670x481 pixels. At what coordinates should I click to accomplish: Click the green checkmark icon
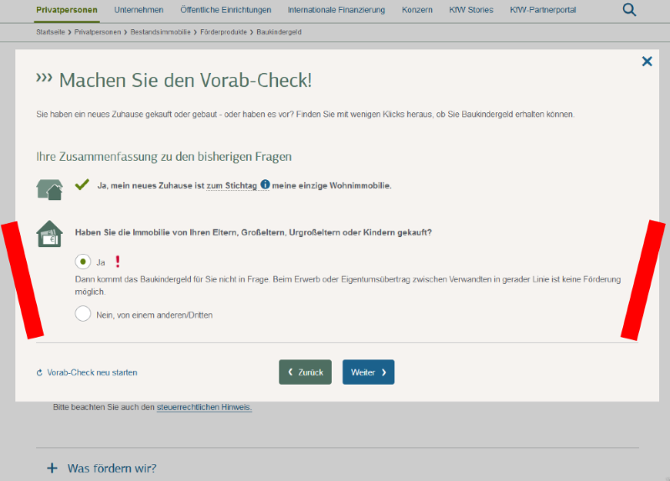tap(82, 184)
